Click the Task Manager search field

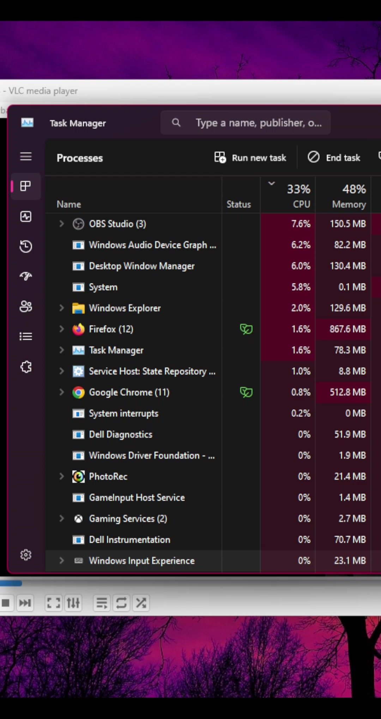246,123
